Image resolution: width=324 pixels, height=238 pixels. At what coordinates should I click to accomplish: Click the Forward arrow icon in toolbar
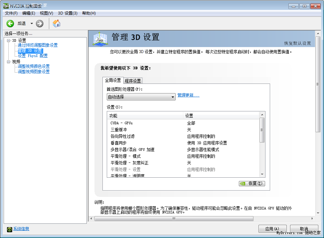click(x=40, y=23)
